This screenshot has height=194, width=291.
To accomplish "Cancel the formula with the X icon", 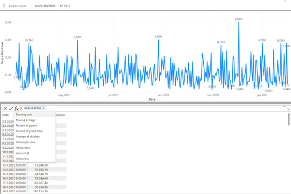I will pos(5,108).
